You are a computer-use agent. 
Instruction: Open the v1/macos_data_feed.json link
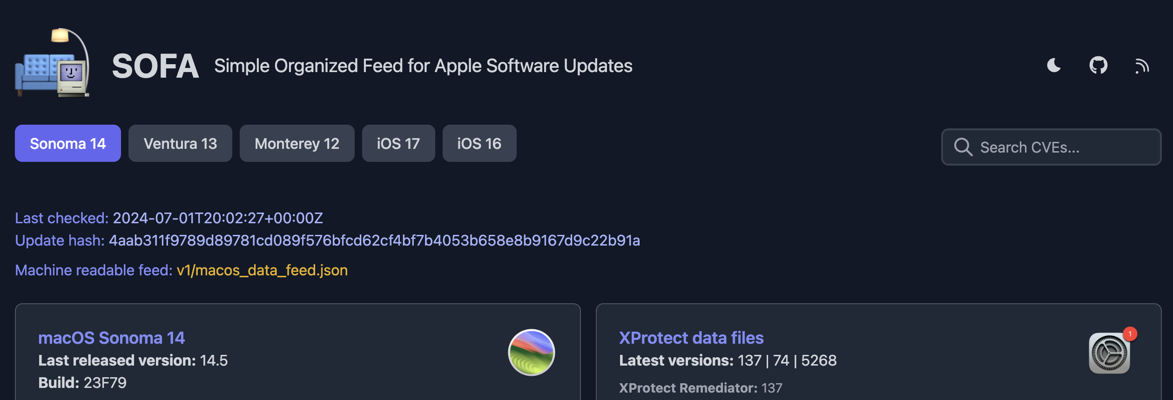[x=262, y=270]
